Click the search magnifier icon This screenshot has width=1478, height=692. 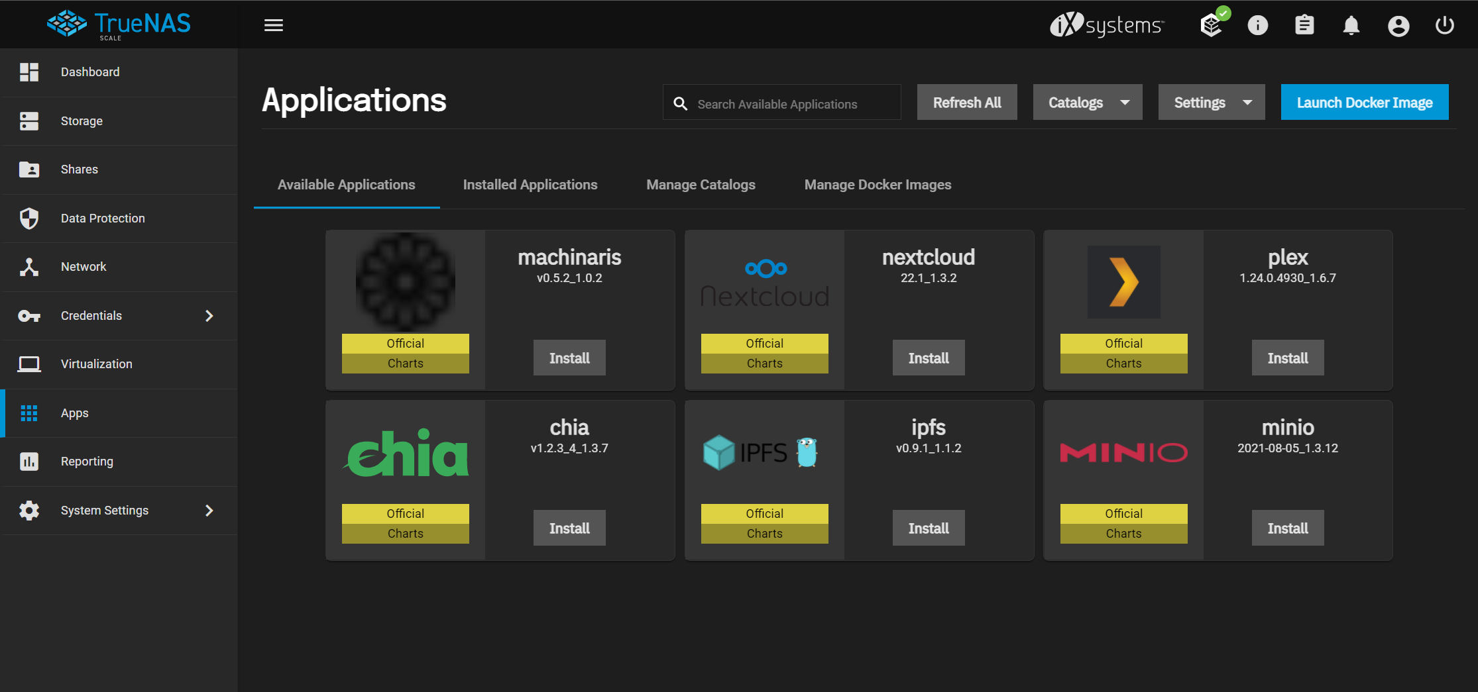681,104
